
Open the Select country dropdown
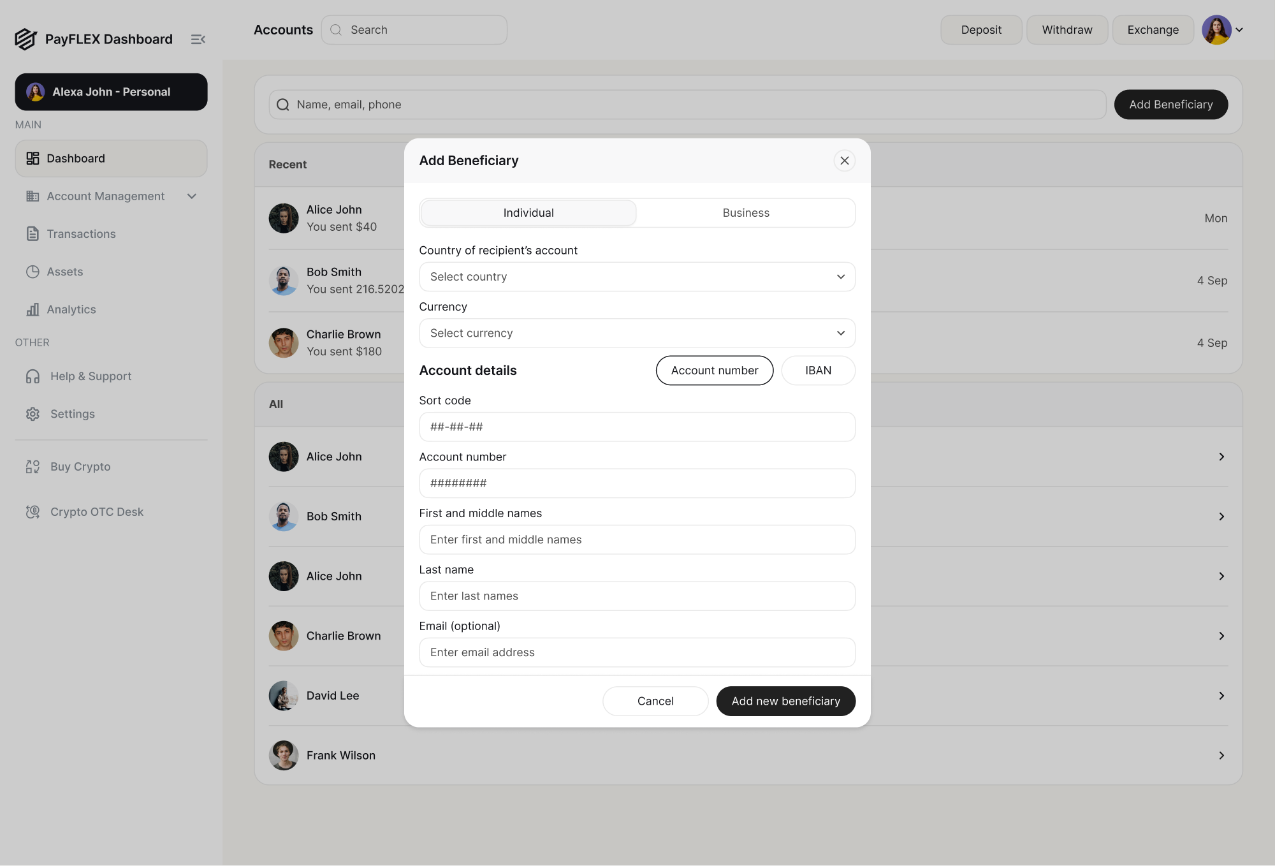pos(637,277)
